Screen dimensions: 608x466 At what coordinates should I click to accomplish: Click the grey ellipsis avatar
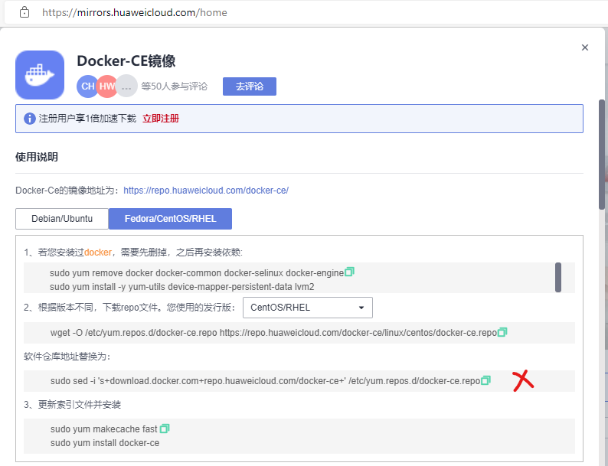127,86
